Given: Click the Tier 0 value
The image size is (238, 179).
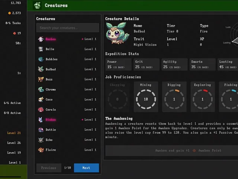Looking at the screenshot, I should (173, 31).
